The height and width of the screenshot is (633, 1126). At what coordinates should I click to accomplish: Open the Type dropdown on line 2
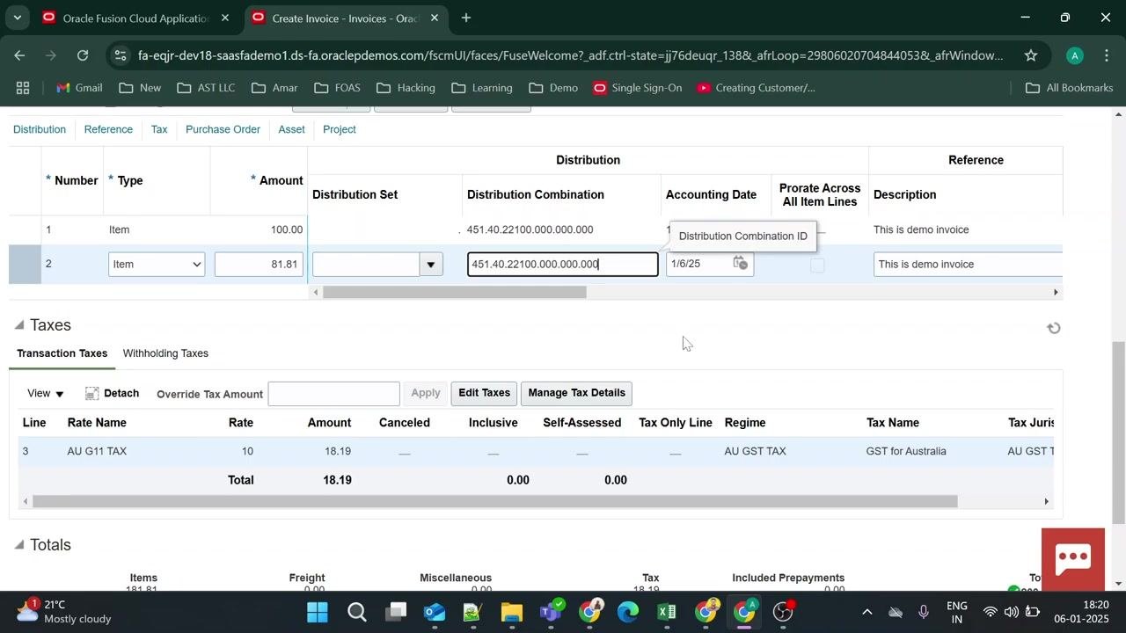(157, 264)
